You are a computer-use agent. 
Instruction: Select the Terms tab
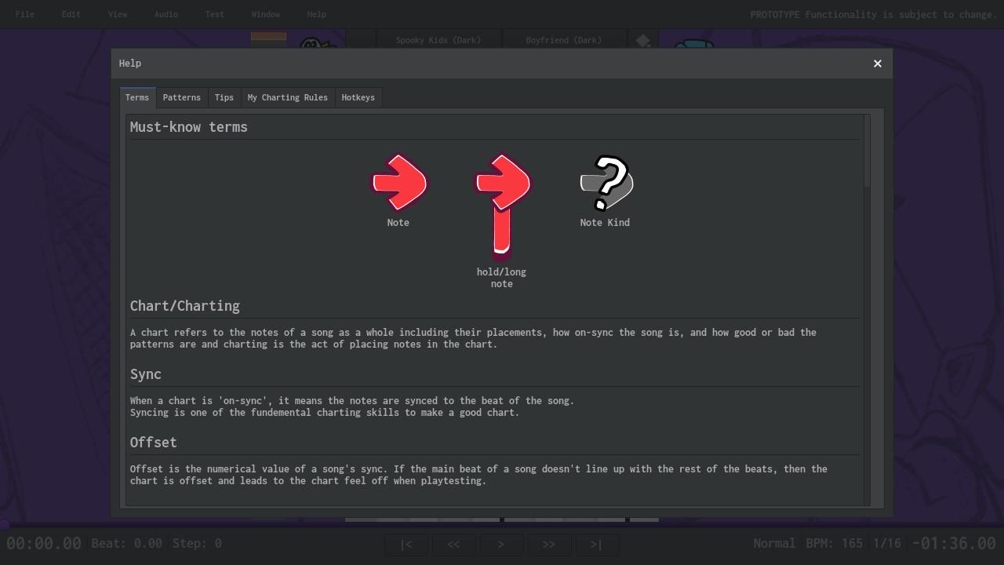coord(137,97)
